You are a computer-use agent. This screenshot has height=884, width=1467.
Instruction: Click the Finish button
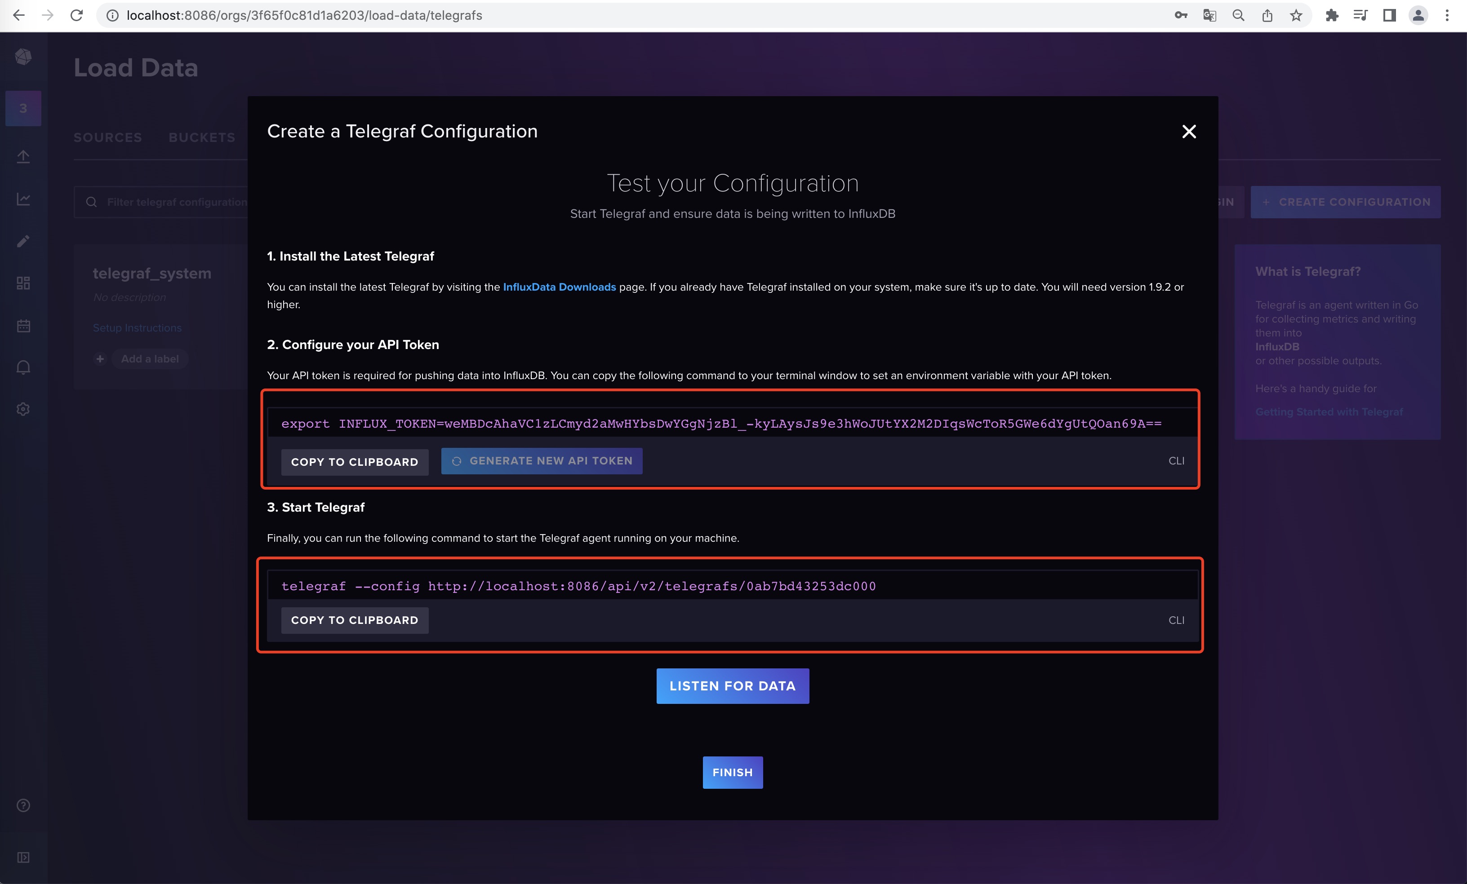pos(732,772)
